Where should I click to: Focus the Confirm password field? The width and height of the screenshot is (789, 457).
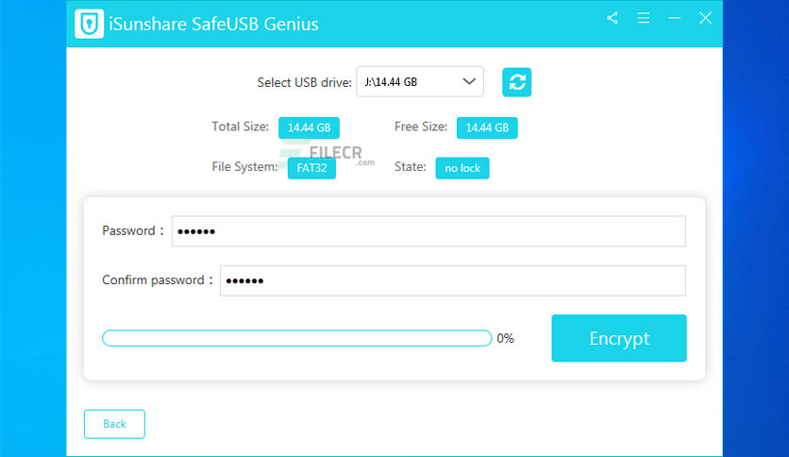coord(453,280)
